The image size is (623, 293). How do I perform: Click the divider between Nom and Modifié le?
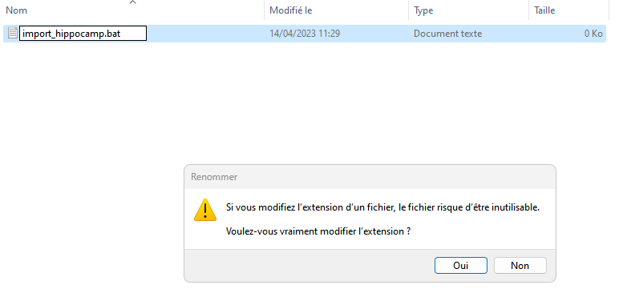(265, 10)
